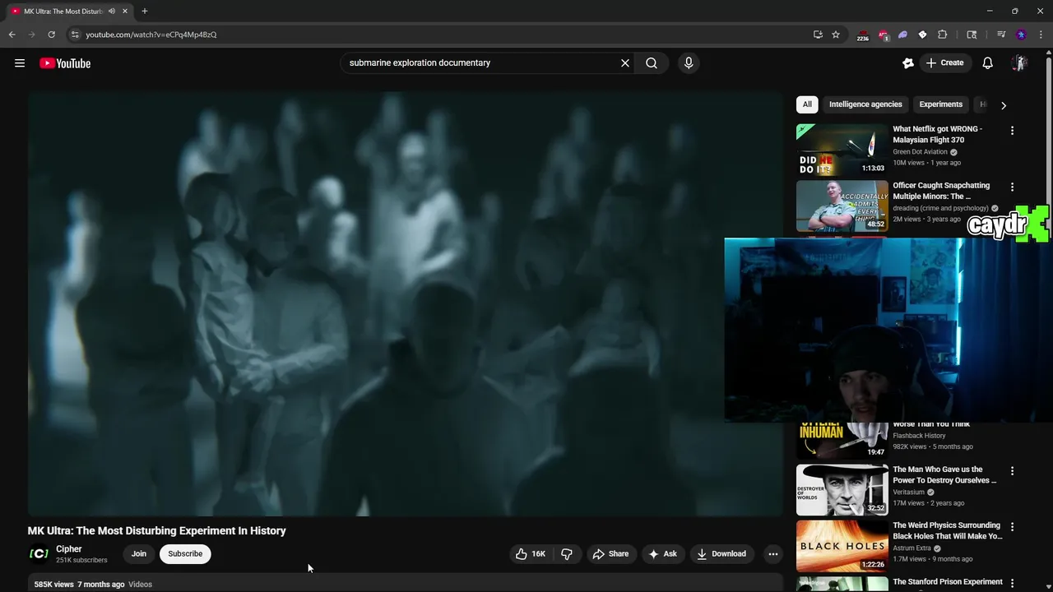Select the MK Ultra browser tab
The height and width of the screenshot is (592, 1053).
pos(70,12)
